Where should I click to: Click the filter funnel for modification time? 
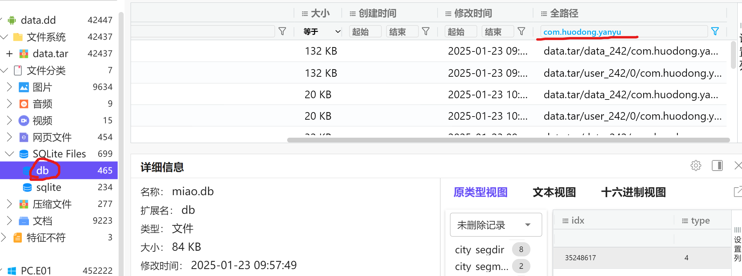point(521,31)
